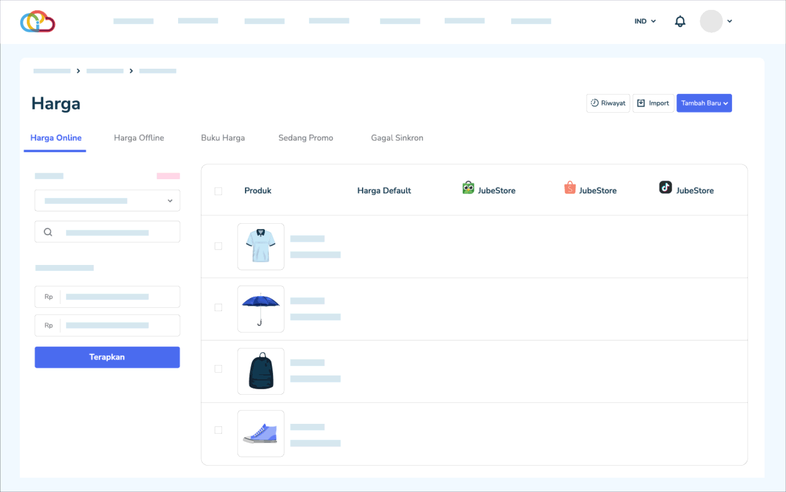The height and width of the screenshot is (492, 786).
Task: Click the Tokopedia JubeStore column icon
Action: [x=468, y=188]
